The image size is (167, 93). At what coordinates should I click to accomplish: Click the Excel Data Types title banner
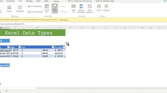33,33
